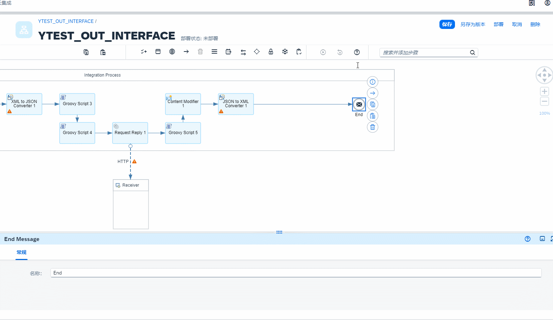Viewport: 553px width, 320px height.
Task: Minimize the End Message properties panel
Action: 542,239
